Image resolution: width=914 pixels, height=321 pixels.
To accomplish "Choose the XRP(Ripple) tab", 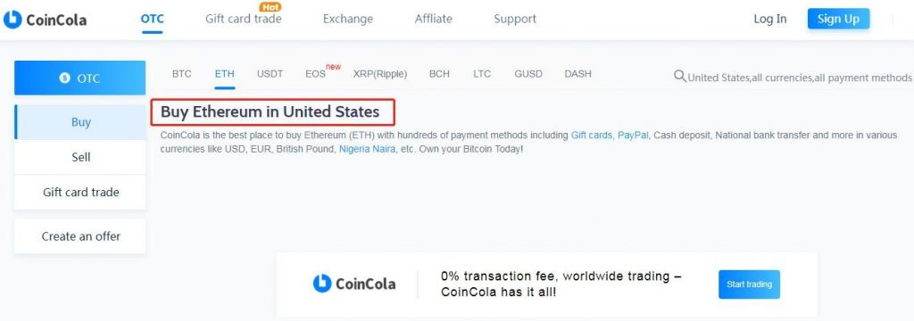I will (x=380, y=74).
